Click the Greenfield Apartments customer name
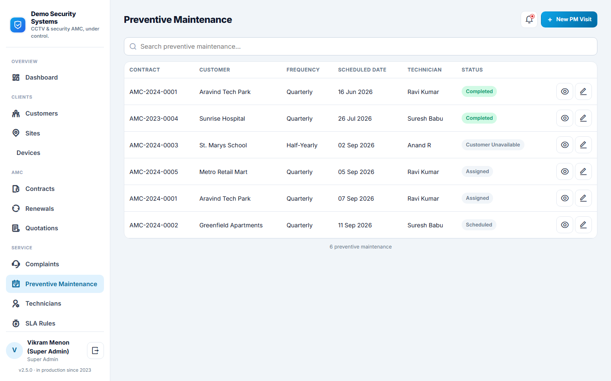 231,225
